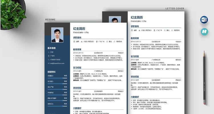The height and width of the screenshot is (114, 214).
Task: Click the 基本信息 heading in the sidebar
Action: click(52, 48)
